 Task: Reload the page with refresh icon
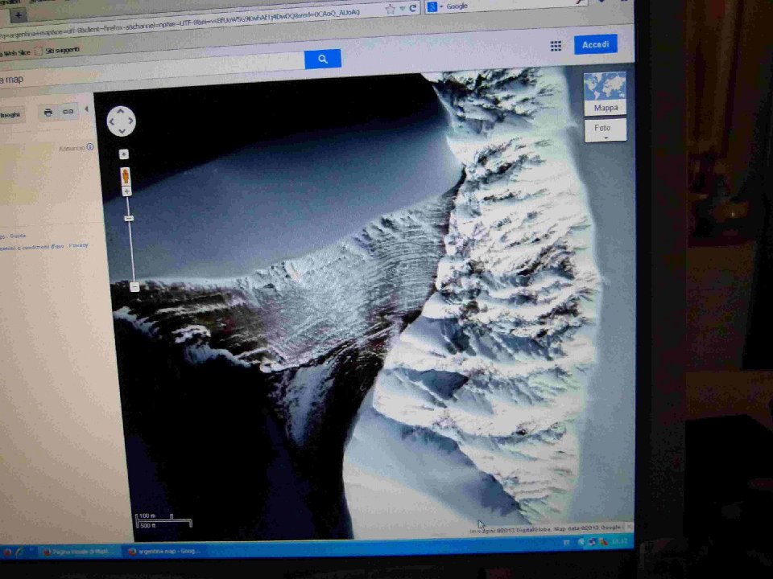[x=412, y=8]
